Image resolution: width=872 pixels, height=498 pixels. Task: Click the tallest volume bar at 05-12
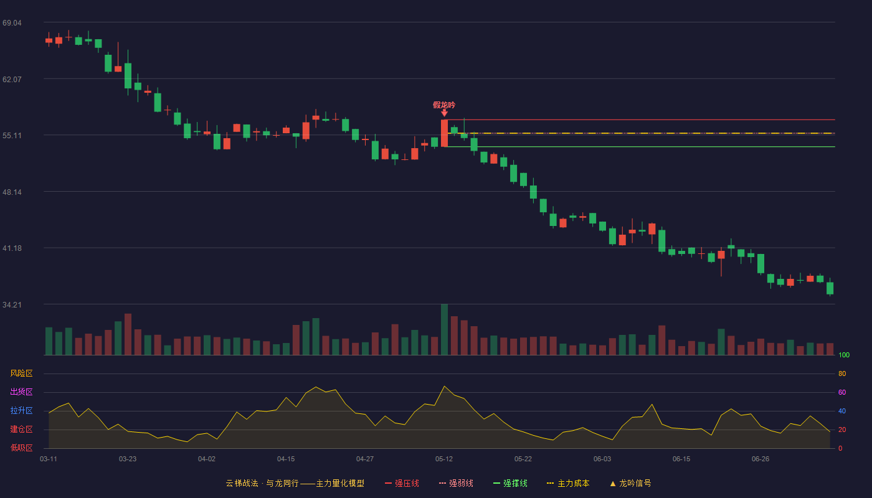pyautogui.click(x=444, y=329)
